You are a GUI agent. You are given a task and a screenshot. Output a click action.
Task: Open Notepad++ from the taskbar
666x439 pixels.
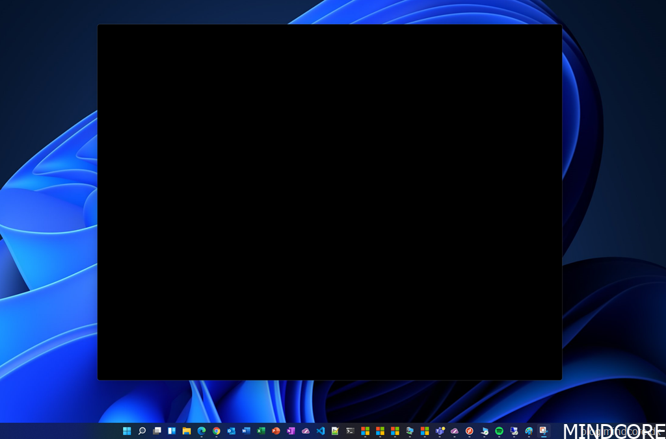(x=336, y=431)
